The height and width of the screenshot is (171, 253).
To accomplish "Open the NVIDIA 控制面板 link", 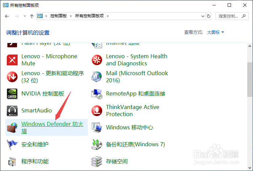I will 43,94.
